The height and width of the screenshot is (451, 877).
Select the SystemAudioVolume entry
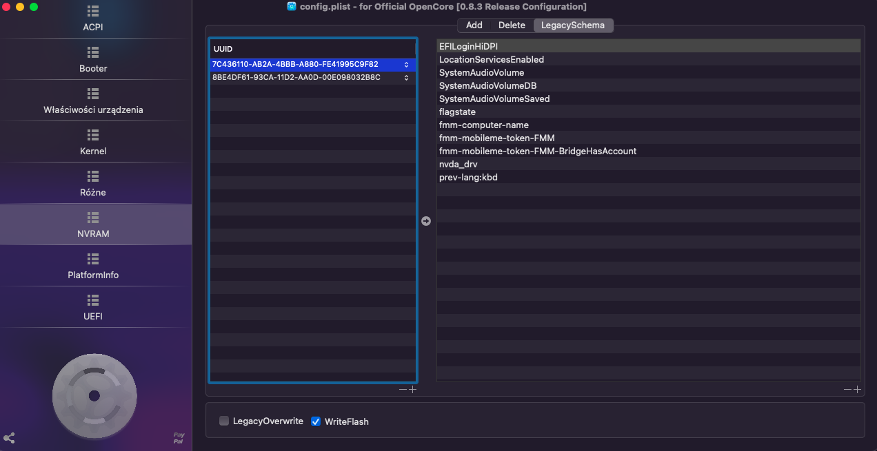(649, 72)
